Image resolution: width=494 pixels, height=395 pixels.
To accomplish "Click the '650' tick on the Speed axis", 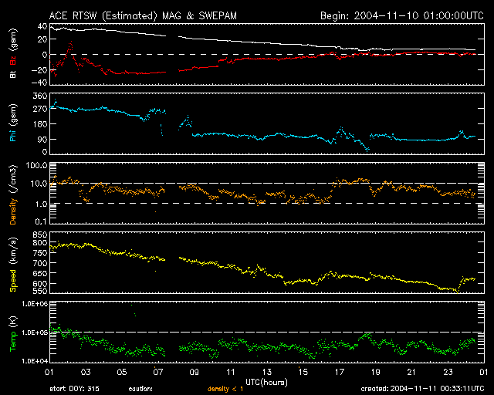I will coord(40,273).
